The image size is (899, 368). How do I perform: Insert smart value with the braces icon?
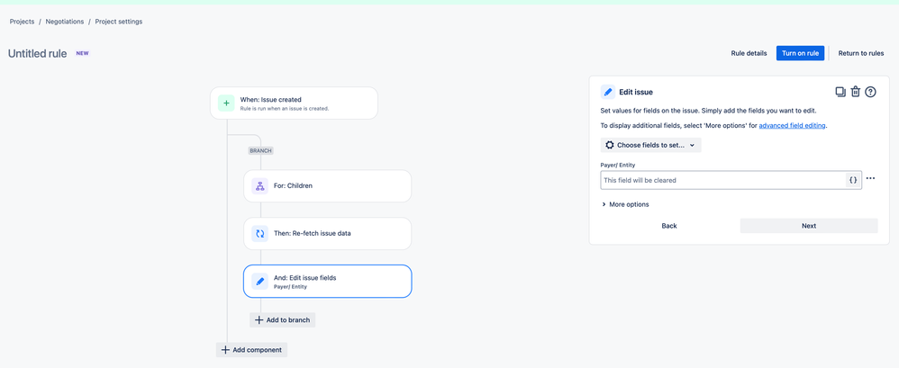[853, 180]
